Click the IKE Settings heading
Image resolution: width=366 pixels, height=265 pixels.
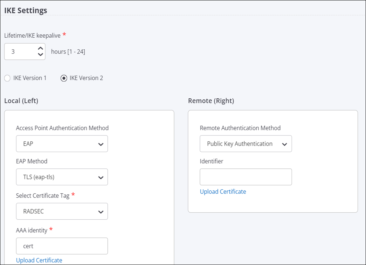click(26, 11)
